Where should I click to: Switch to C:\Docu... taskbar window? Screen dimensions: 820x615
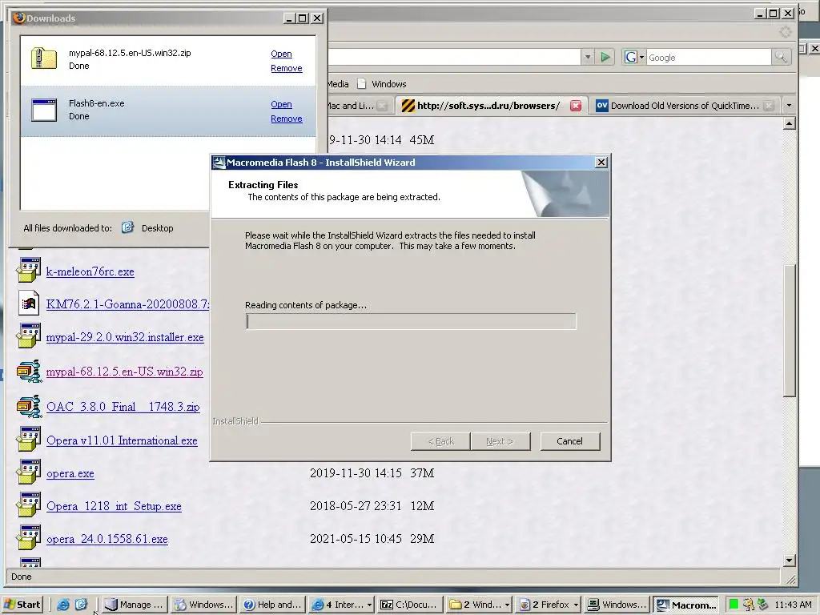pyautogui.click(x=409, y=605)
